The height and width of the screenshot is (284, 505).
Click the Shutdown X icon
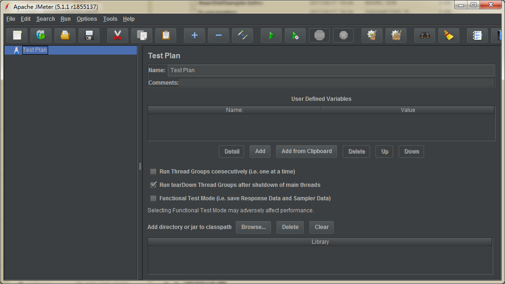[x=343, y=35]
